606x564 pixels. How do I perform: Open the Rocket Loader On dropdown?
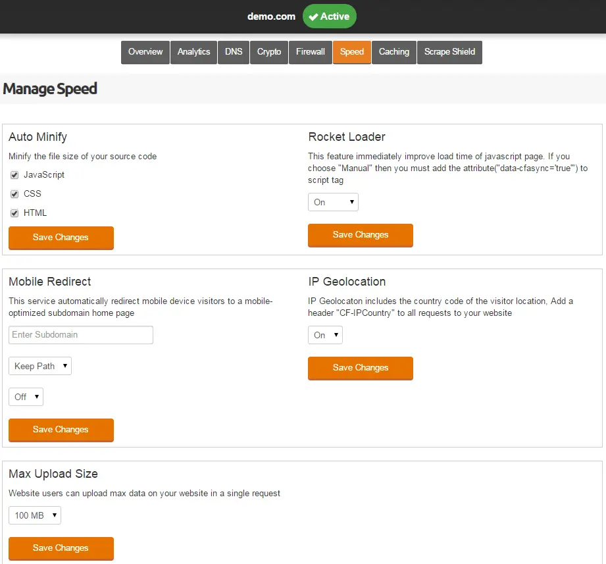click(x=333, y=202)
